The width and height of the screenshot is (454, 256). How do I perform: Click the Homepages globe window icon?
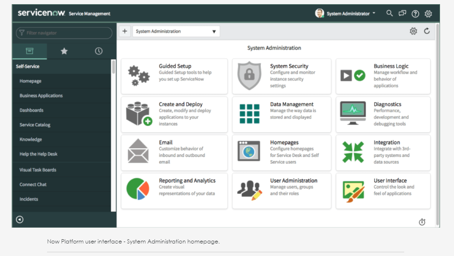click(x=249, y=151)
